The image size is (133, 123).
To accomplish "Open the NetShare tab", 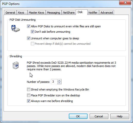I will (x=69, y=13).
